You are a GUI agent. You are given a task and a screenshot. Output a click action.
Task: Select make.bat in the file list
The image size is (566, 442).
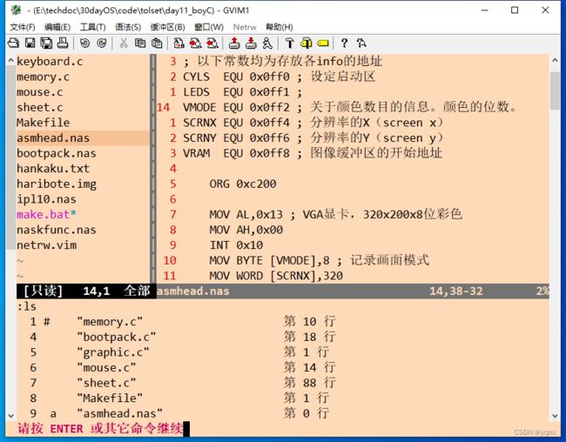46,215
